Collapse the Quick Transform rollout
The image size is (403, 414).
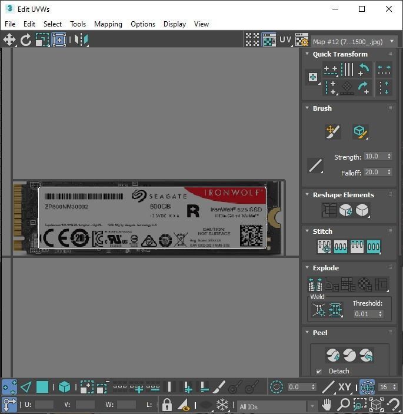click(x=307, y=54)
